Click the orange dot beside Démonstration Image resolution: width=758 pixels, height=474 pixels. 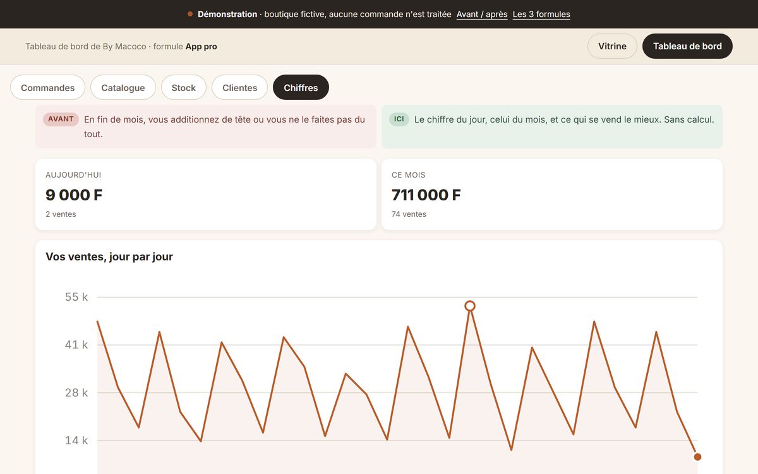(190, 14)
